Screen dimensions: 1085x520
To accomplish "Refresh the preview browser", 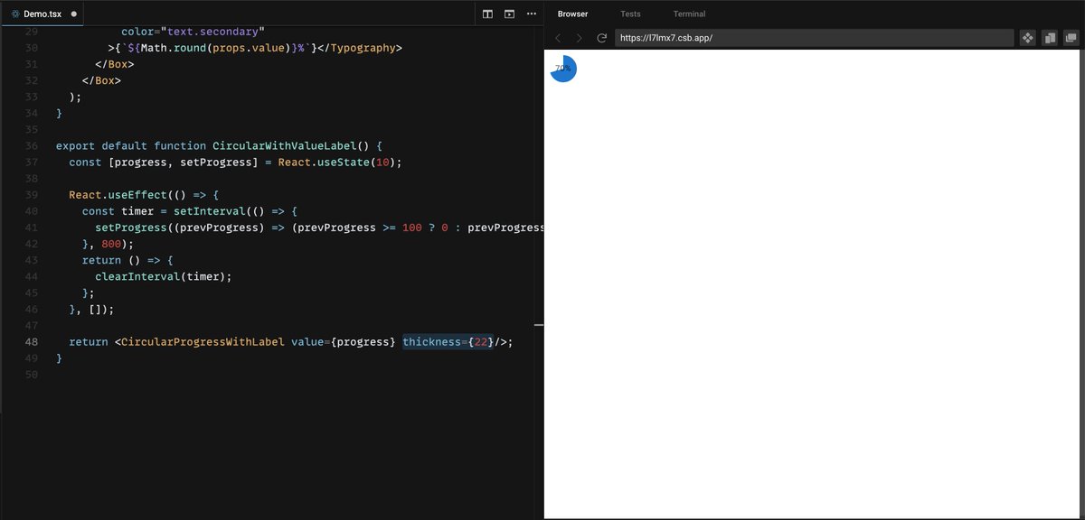I will click(601, 38).
